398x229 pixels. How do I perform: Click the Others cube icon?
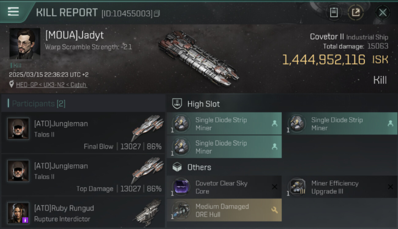(177, 167)
